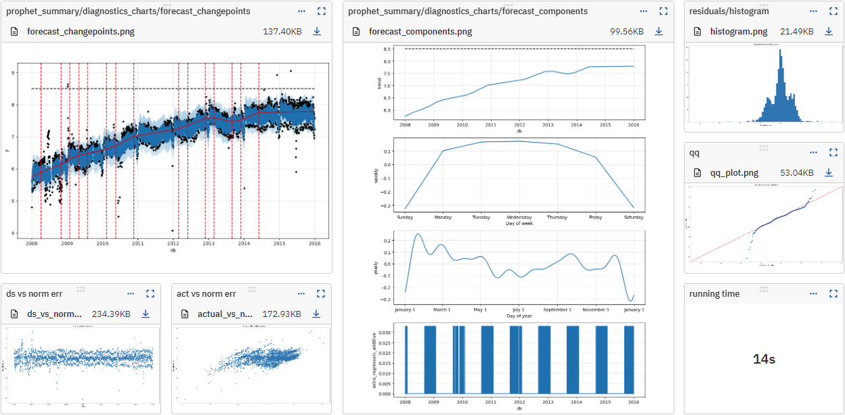The width and height of the screenshot is (845, 415).
Task: Open more options on the running time panel
Action: 813,293
